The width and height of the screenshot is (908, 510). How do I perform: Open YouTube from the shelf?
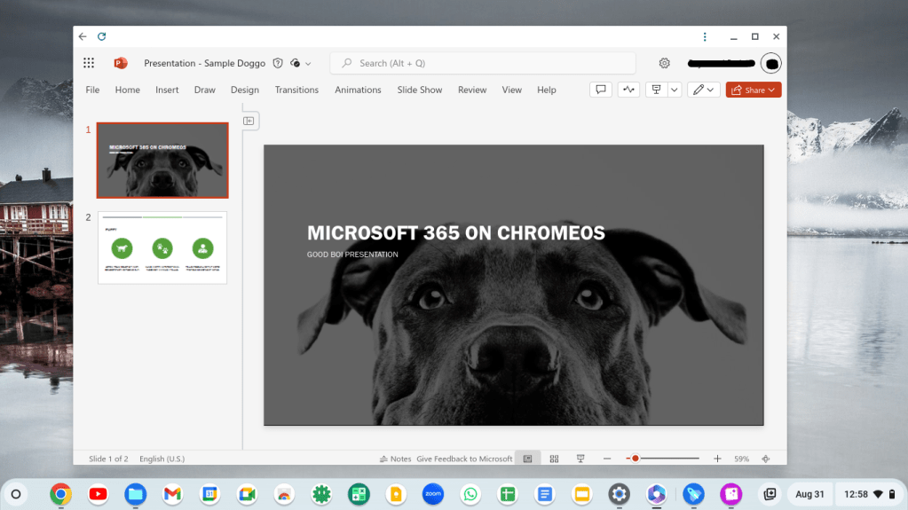point(98,494)
